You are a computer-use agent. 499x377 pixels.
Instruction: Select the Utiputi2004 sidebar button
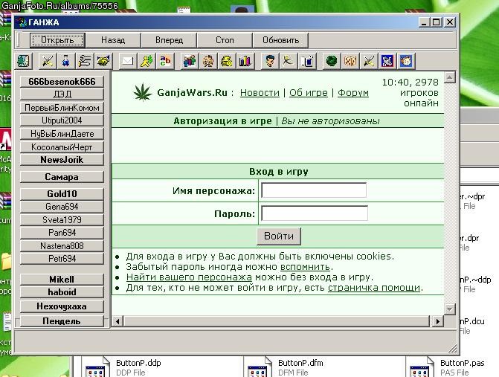(62, 120)
